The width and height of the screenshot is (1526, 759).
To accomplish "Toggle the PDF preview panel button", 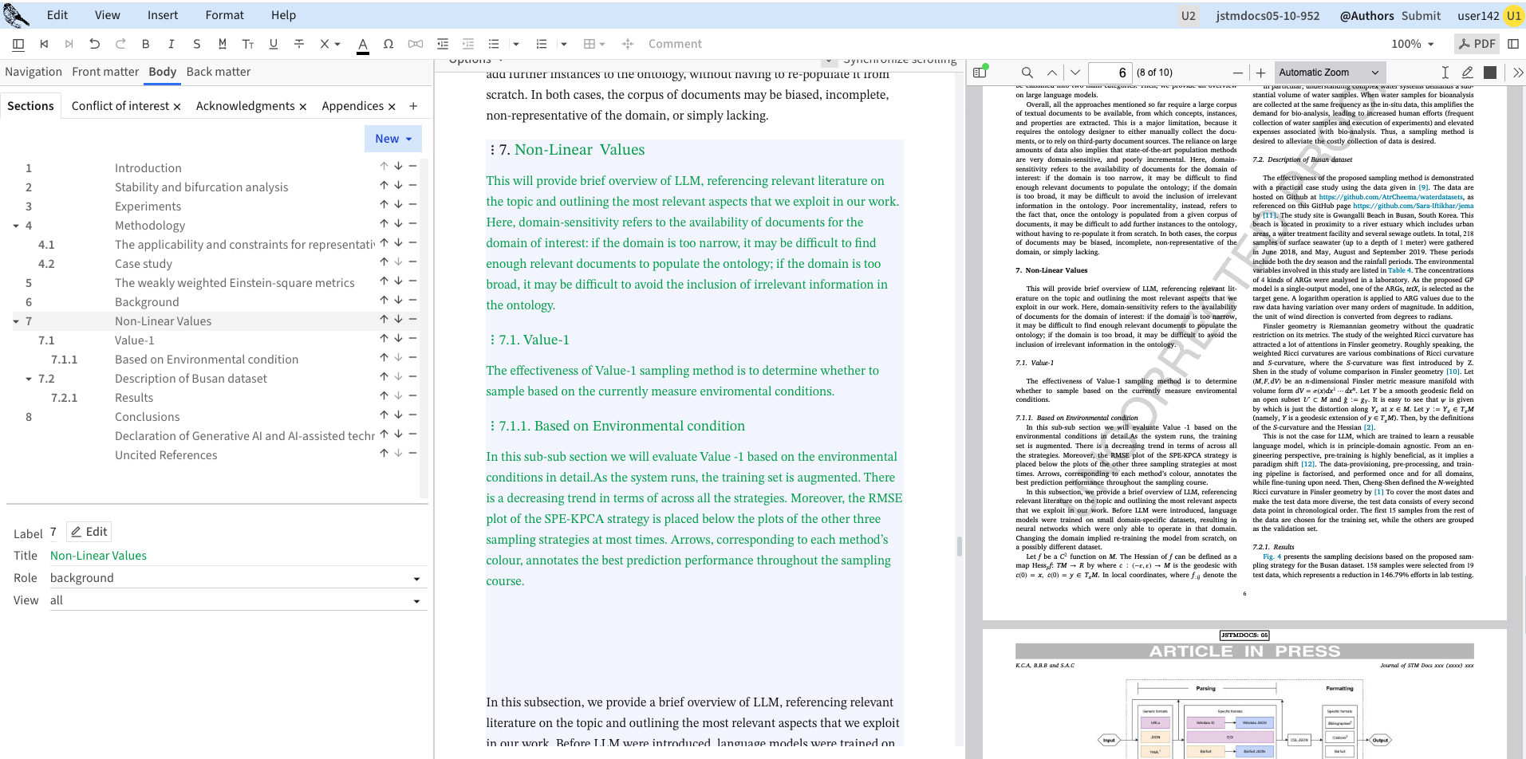I will [1477, 44].
